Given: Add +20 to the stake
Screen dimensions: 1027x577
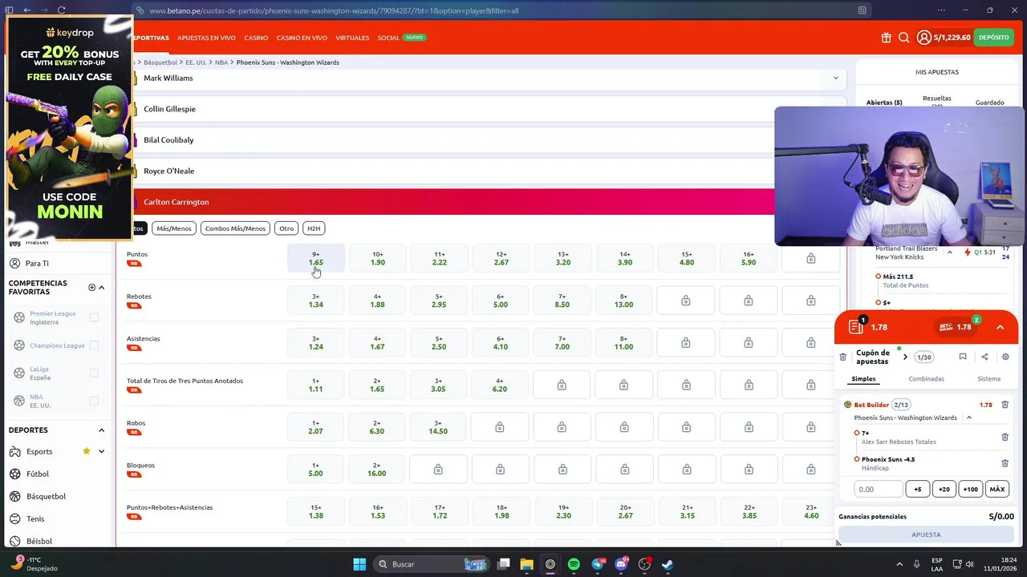Looking at the screenshot, I should [944, 489].
